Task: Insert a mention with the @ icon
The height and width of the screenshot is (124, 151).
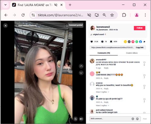Action: (x=133, y=119)
